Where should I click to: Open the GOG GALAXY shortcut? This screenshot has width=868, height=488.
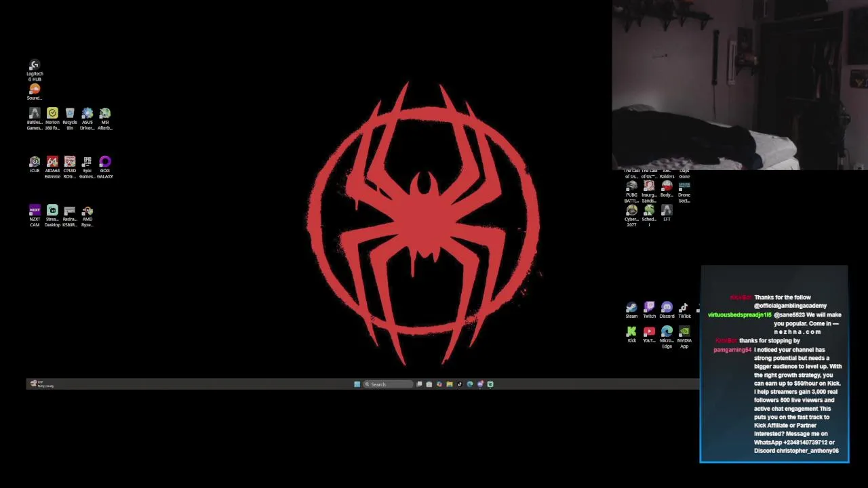105,167
